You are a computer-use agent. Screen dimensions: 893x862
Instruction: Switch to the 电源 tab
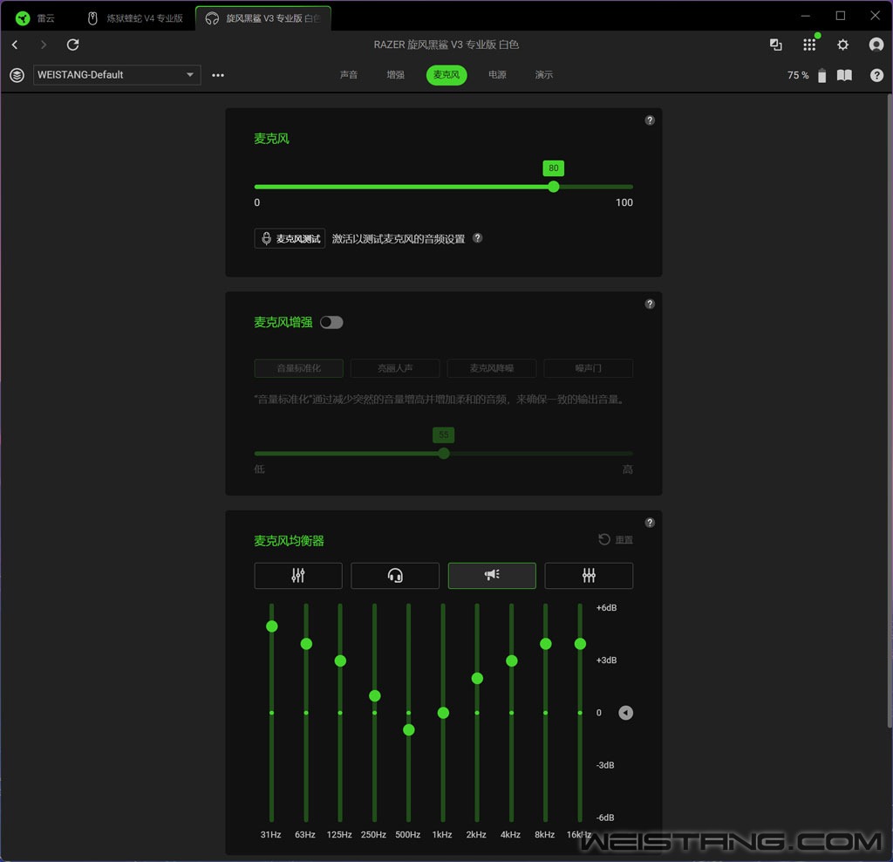pos(497,75)
